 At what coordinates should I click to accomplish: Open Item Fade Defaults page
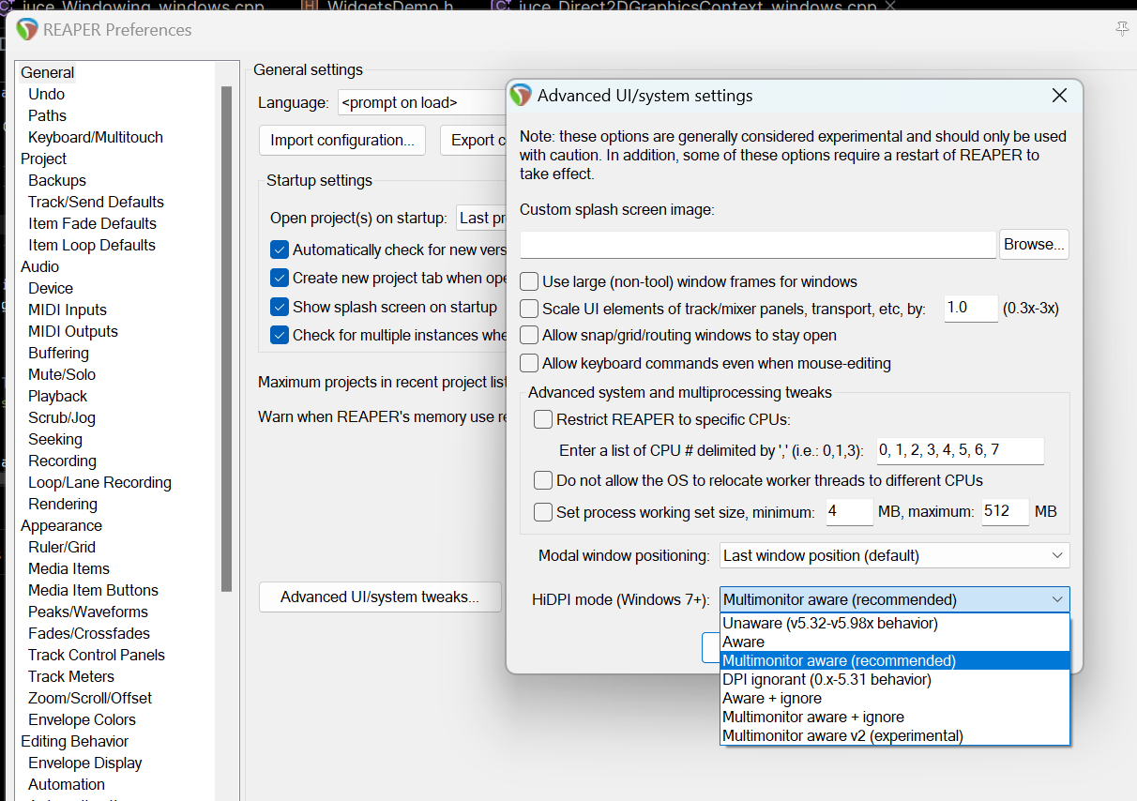click(92, 223)
